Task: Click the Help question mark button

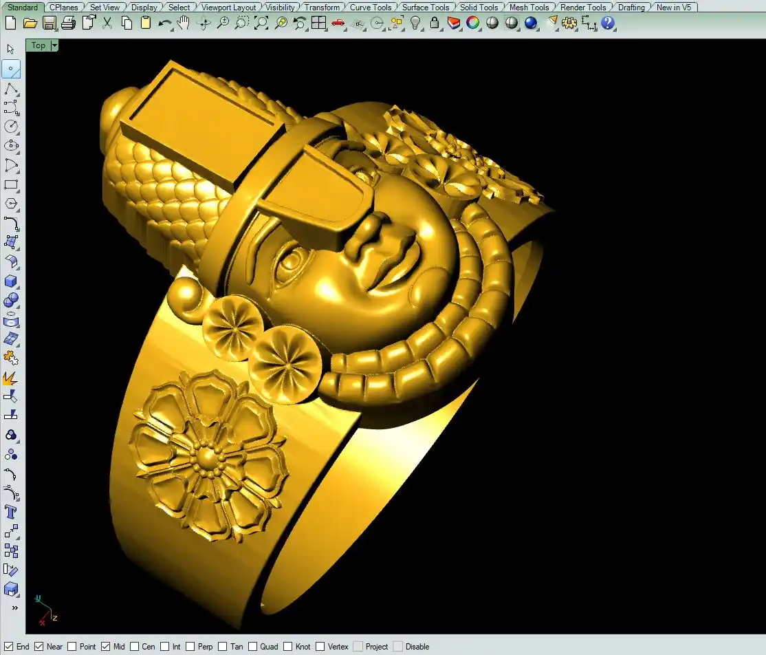Action: pos(608,23)
